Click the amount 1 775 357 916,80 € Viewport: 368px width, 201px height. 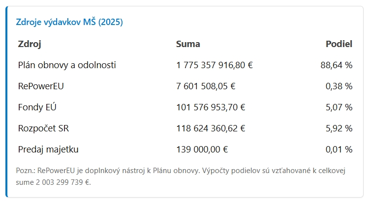point(214,65)
